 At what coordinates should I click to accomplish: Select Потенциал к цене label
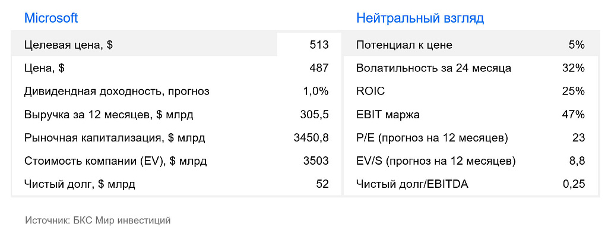(x=404, y=45)
